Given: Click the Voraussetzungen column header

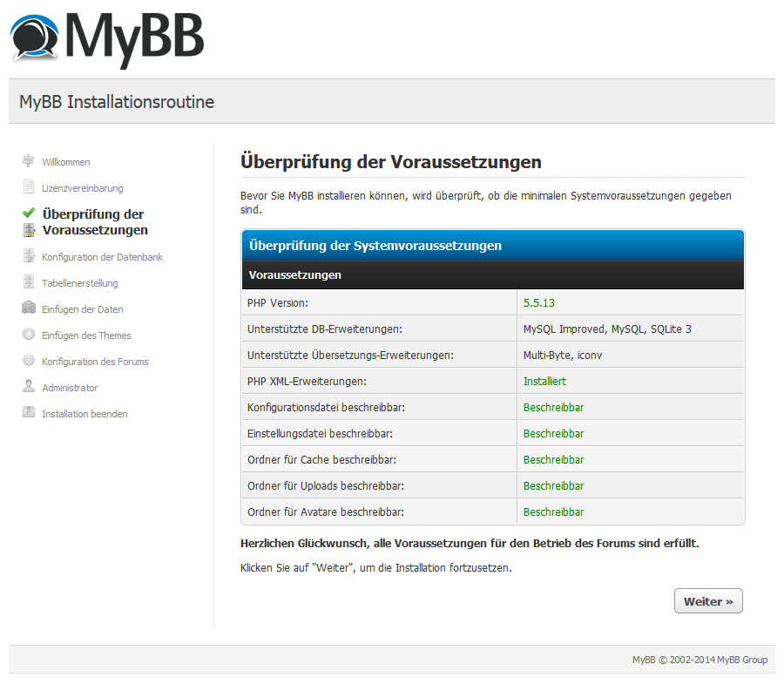Looking at the screenshot, I should (x=493, y=275).
